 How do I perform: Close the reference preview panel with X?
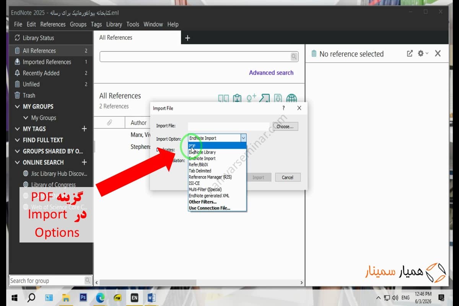coord(438,54)
